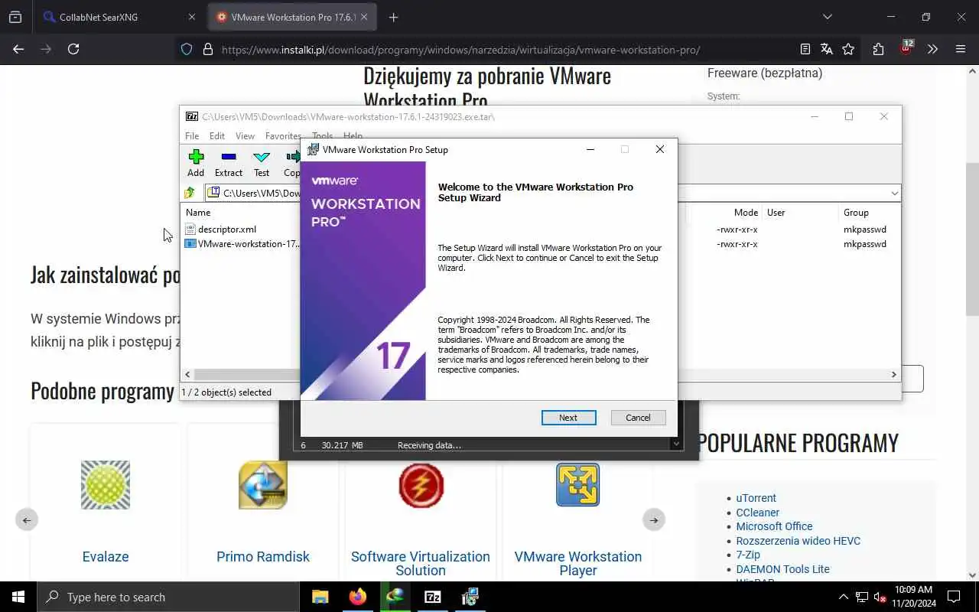Sort 7-Zip list by Group column
The image size is (979, 612).
click(x=856, y=213)
